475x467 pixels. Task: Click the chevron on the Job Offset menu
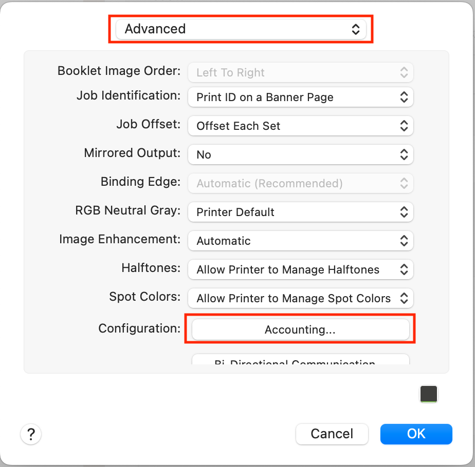[x=405, y=126]
